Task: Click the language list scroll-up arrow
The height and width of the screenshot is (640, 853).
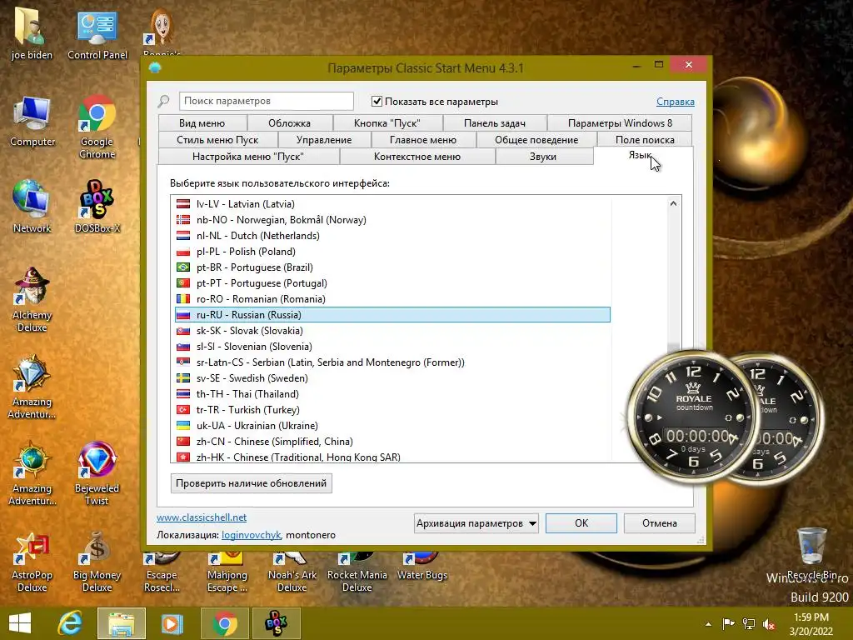Action: pyautogui.click(x=673, y=203)
